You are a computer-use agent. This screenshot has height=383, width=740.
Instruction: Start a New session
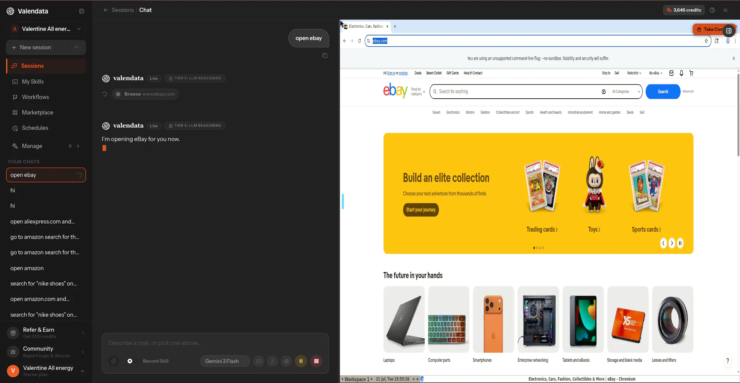click(x=46, y=47)
